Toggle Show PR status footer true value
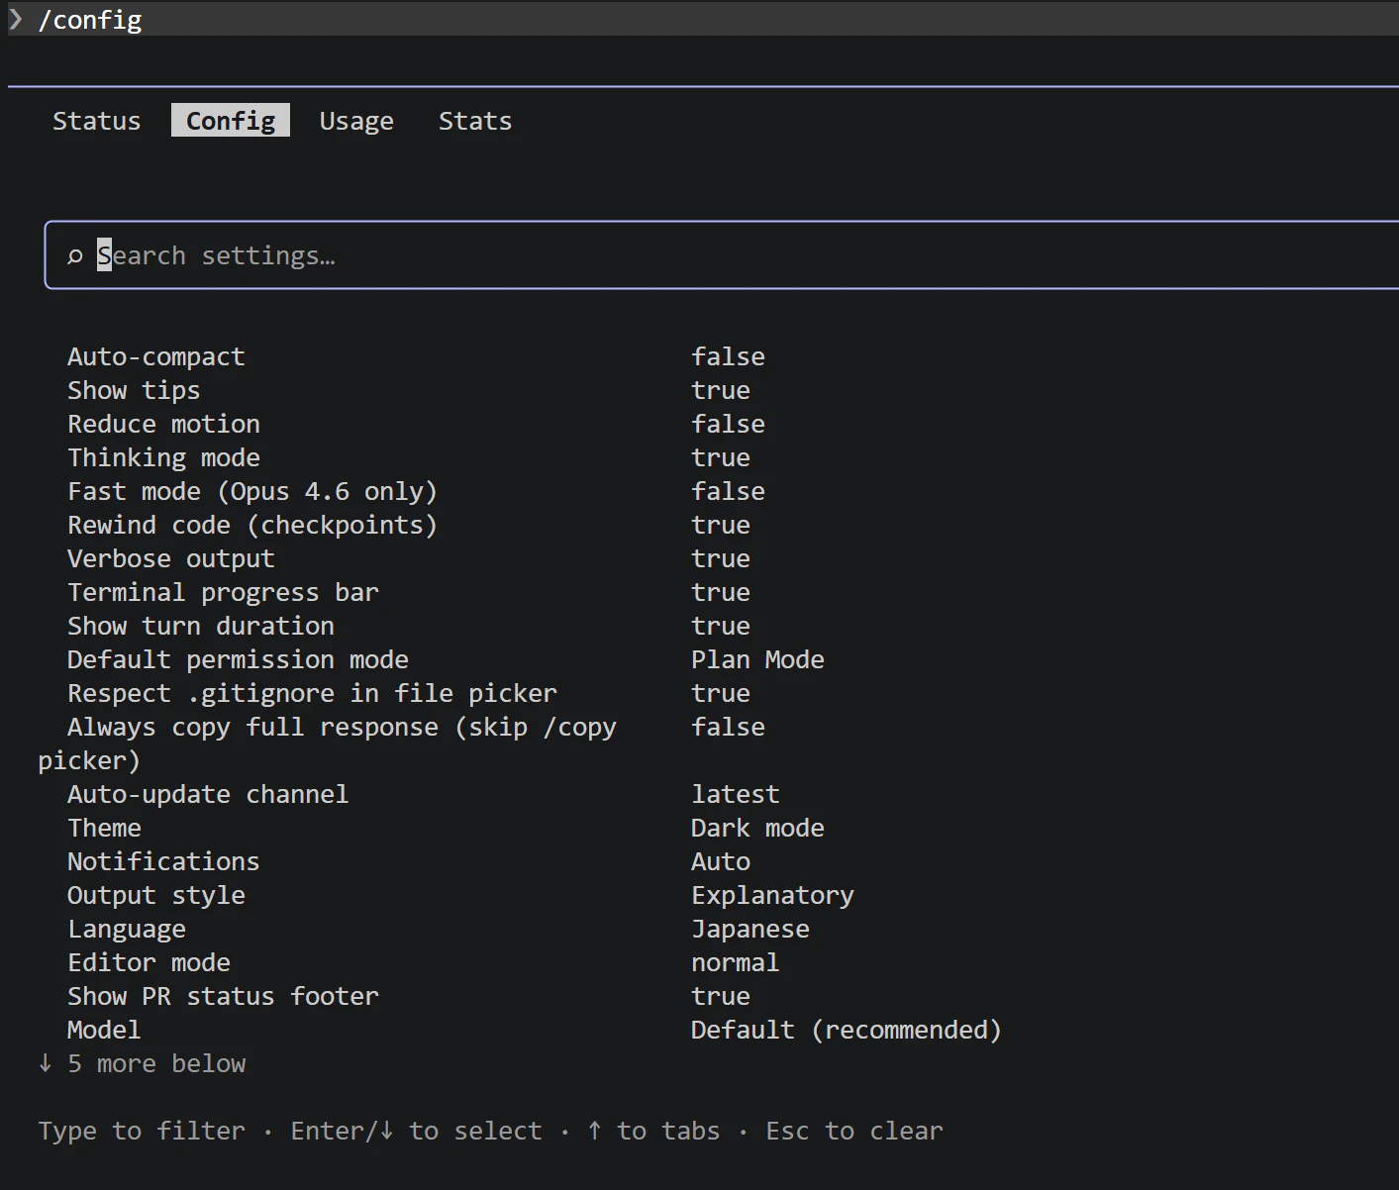Screen dimensions: 1399x1190 [x=721, y=996]
